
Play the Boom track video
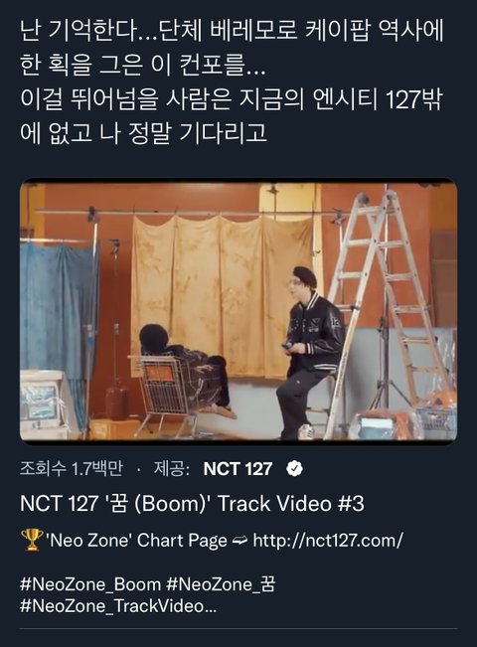tap(238, 311)
